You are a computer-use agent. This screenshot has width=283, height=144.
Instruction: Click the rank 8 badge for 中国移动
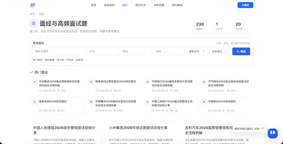point(204,102)
